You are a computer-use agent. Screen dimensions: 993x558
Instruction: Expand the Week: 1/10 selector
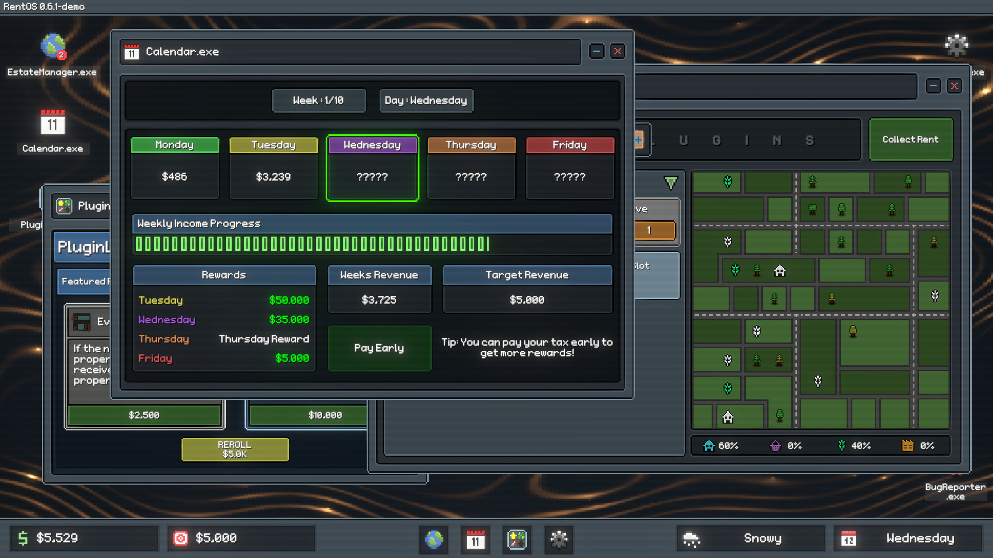pos(319,100)
